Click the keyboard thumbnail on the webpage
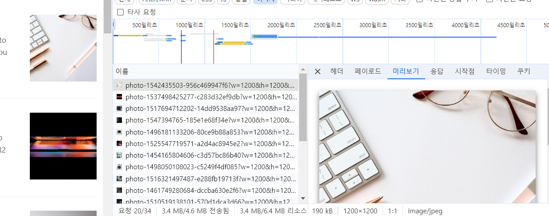 63,48
